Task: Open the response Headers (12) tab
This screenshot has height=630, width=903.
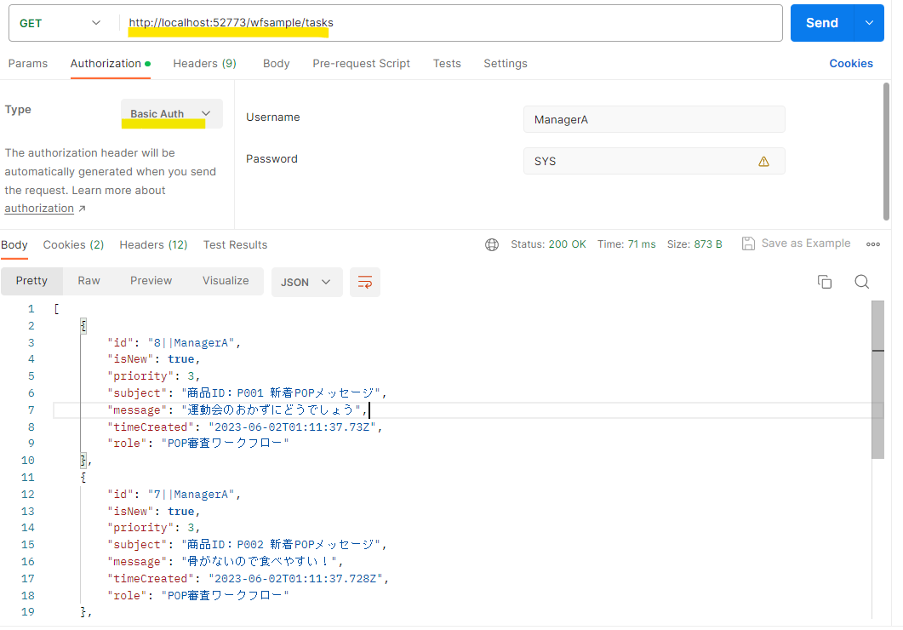Action: click(153, 244)
